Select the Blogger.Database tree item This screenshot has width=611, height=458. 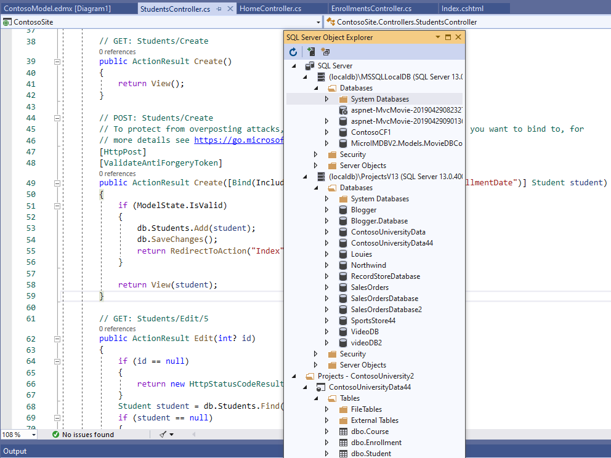(x=379, y=221)
